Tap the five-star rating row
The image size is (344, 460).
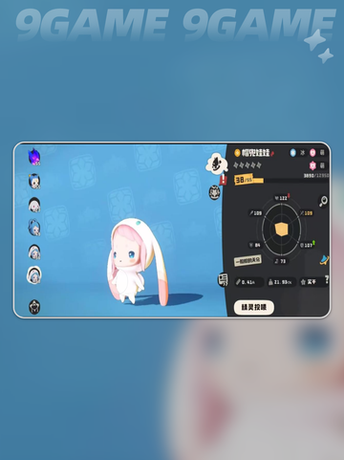247,165
